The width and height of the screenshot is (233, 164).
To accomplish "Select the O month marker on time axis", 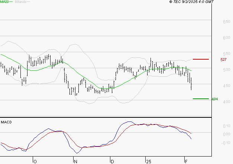I will point(35,162).
